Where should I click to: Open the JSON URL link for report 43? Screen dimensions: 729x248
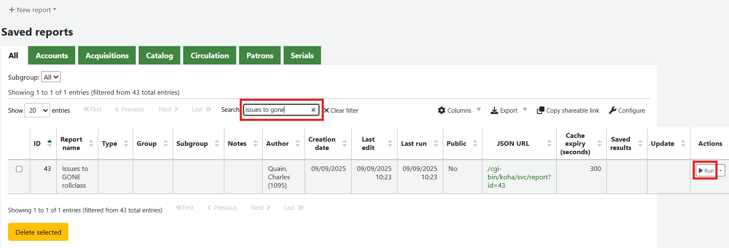point(518,177)
